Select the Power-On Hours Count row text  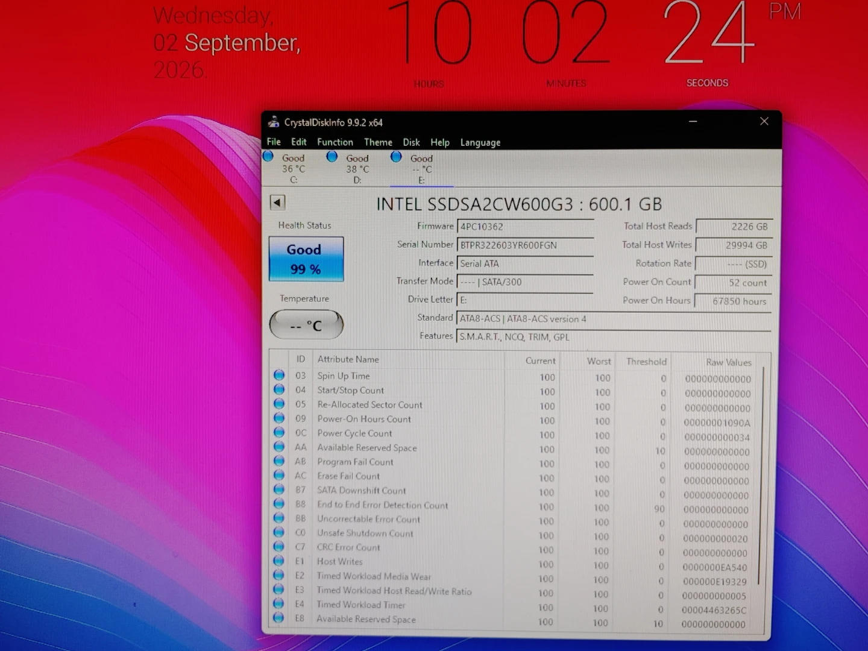[364, 419]
